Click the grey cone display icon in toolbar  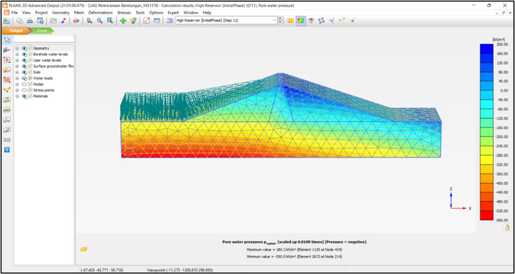click(311, 21)
